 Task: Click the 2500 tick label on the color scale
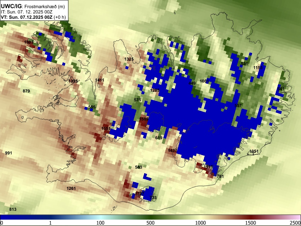[x=295, y=223]
